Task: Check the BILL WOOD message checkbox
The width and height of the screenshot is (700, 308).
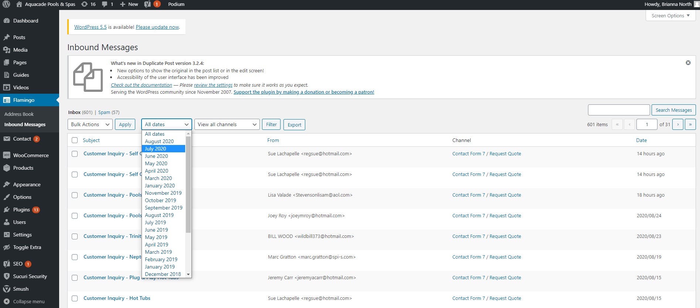Action: tap(75, 236)
